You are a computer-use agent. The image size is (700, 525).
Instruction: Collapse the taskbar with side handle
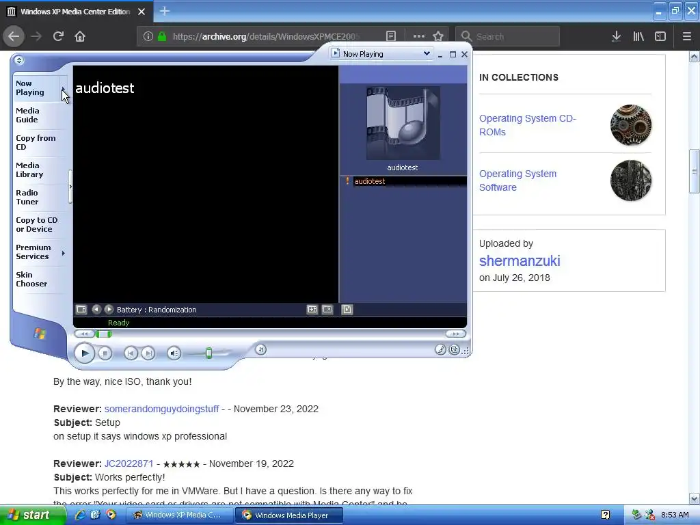pos(70,187)
